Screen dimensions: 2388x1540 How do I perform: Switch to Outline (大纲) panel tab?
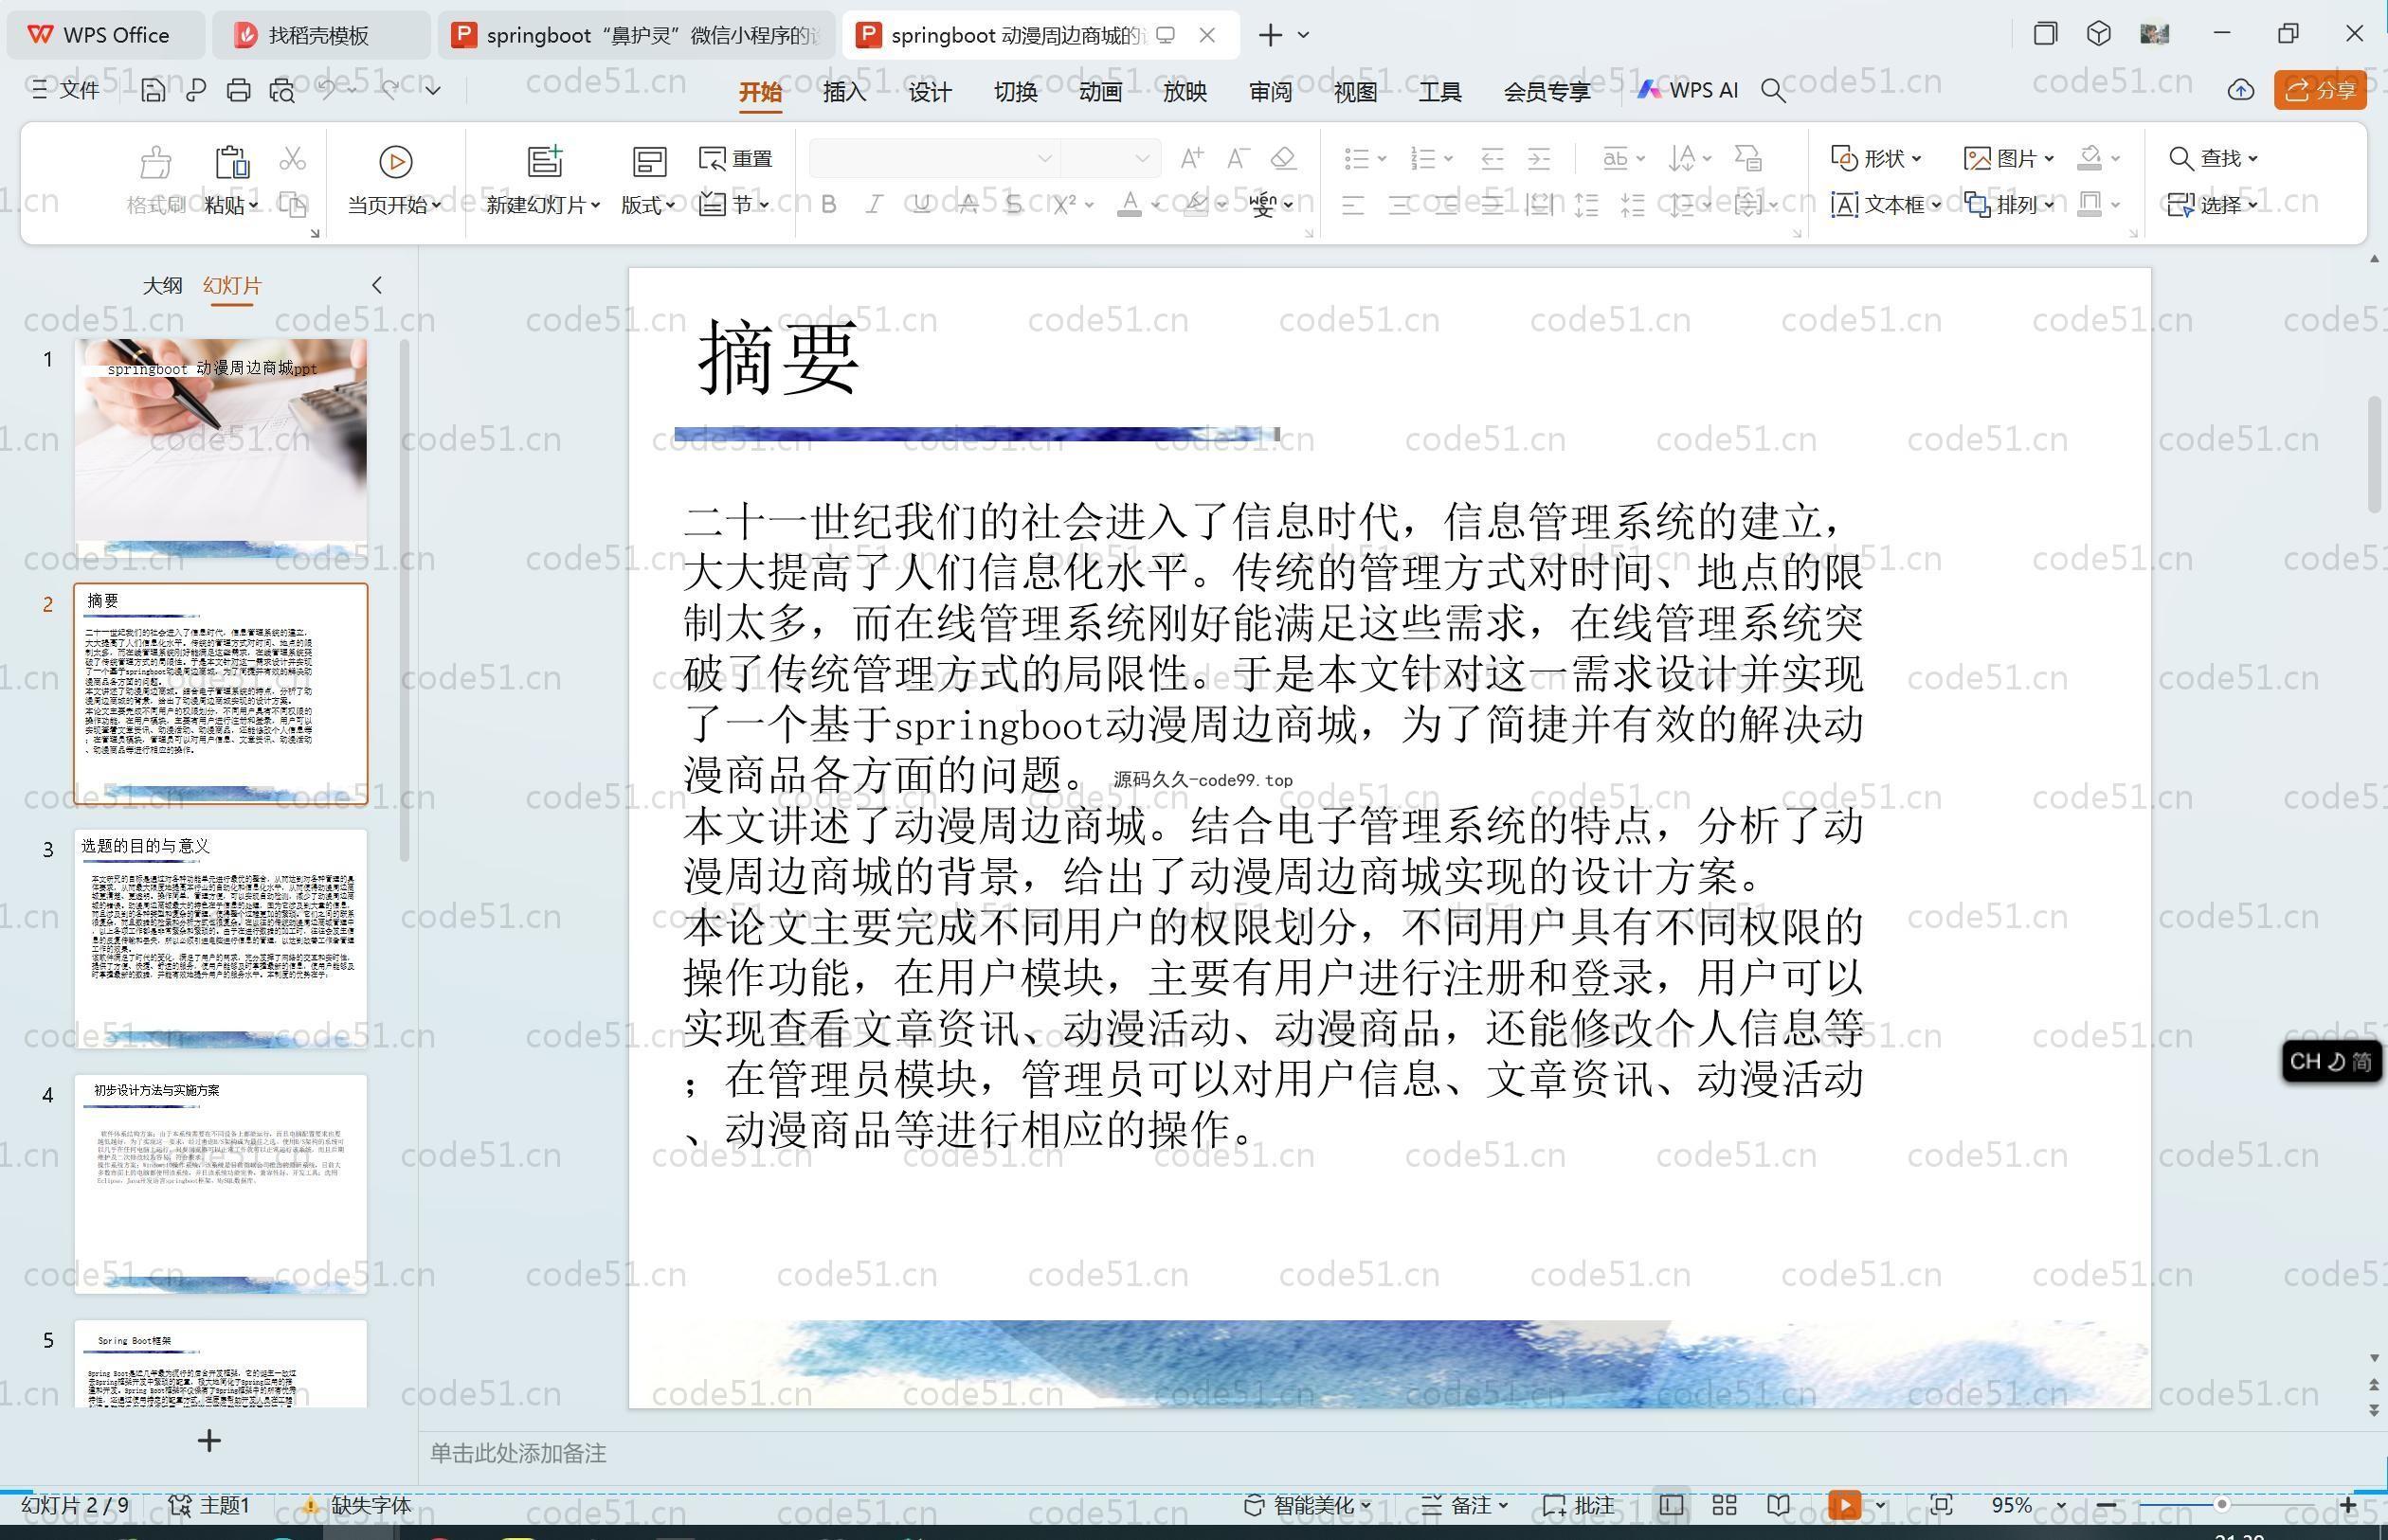pyautogui.click(x=162, y=285)
